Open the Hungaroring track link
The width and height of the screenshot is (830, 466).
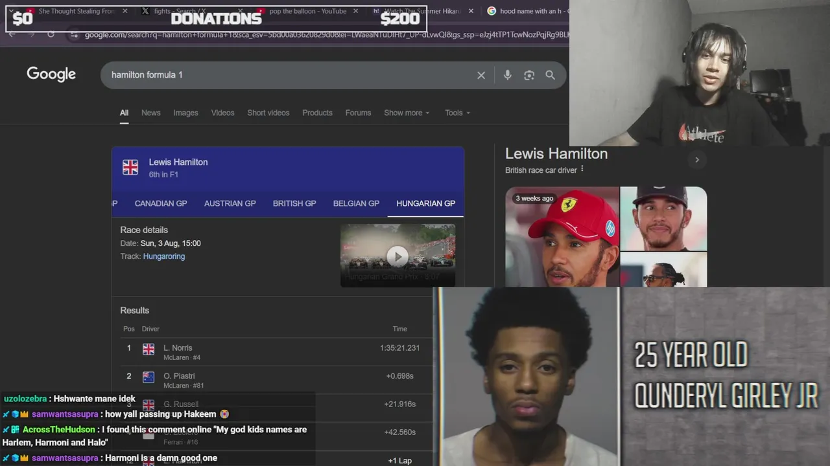[x=164, y=256]
